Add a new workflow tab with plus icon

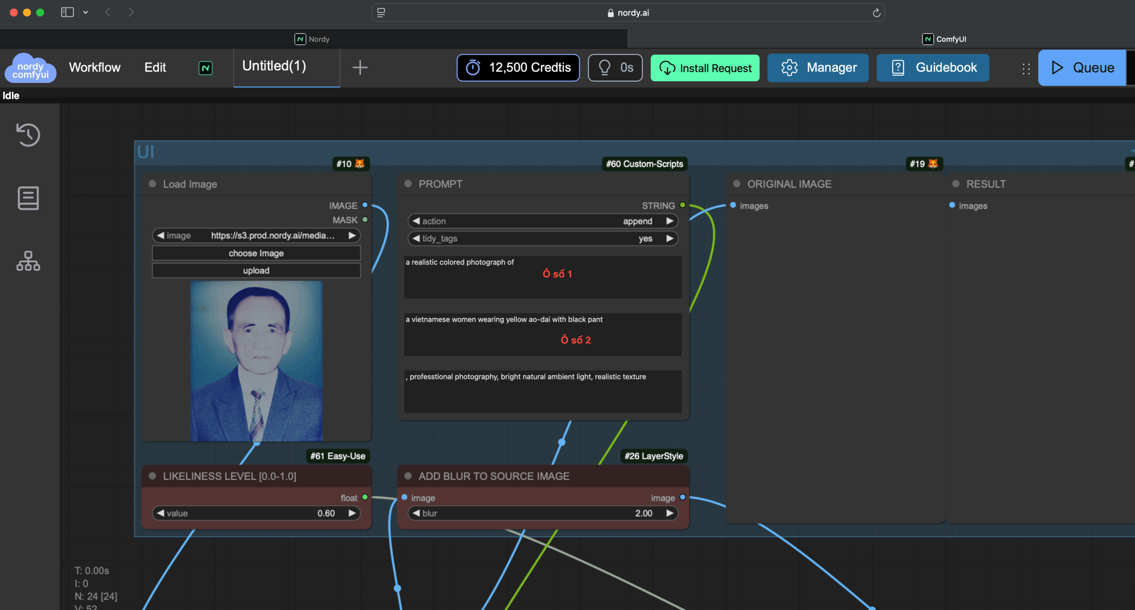(360, 67)
